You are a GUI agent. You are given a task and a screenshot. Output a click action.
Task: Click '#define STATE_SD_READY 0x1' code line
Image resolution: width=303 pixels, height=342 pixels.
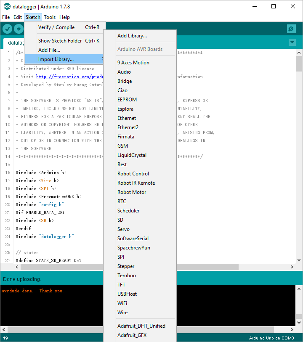[48, 260]
